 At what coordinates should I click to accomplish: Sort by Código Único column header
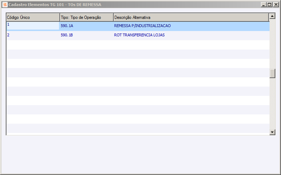click(33, 17)
